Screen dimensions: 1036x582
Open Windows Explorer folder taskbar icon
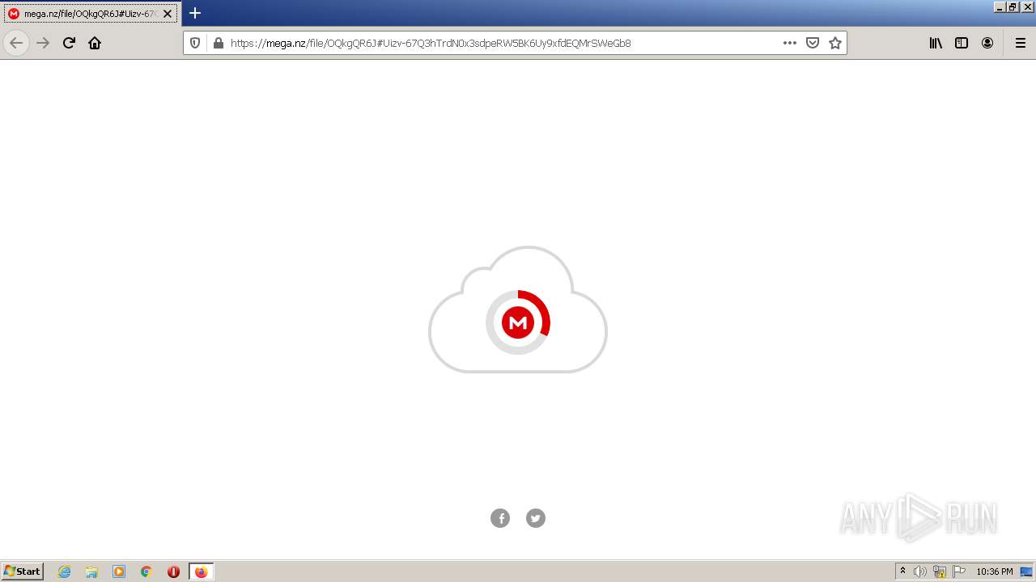pyautogui.click(x=91, y=571)
